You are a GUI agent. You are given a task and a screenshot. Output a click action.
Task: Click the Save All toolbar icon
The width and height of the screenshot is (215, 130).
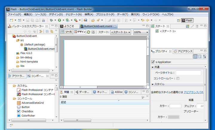tap(32, 20)
